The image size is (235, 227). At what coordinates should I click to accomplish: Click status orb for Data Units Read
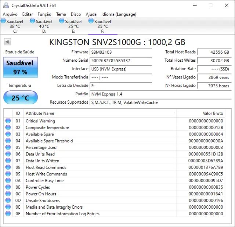(8, 154)
